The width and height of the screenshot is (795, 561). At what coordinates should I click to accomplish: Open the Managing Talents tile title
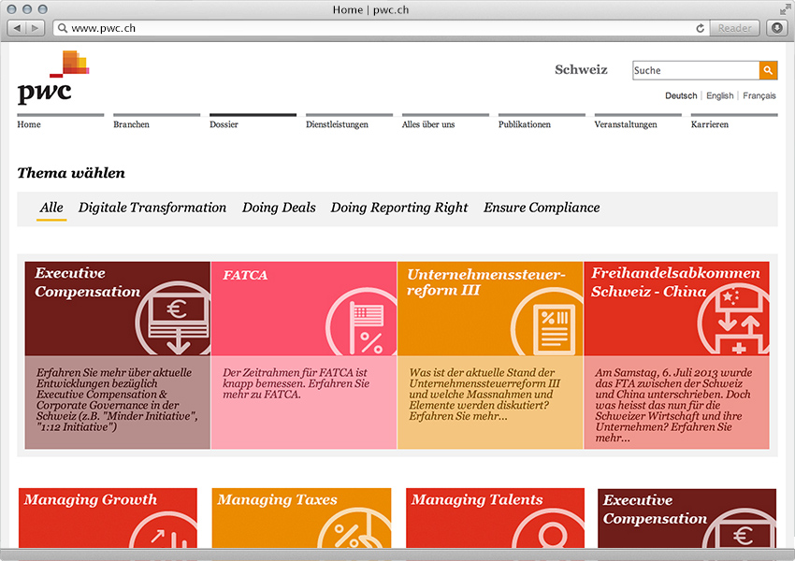pyautogui.click(x=477, y=499)
